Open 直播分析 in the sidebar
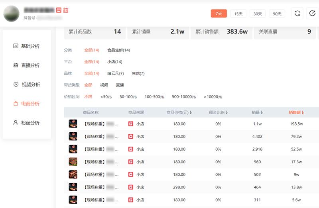Viewport: 319px width, 208px height. 27,65
